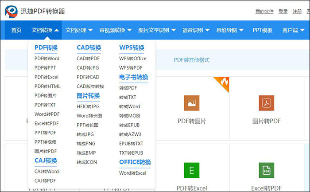
Task: Click the PDF转换 category heading
Action: [x=46, y=48]
